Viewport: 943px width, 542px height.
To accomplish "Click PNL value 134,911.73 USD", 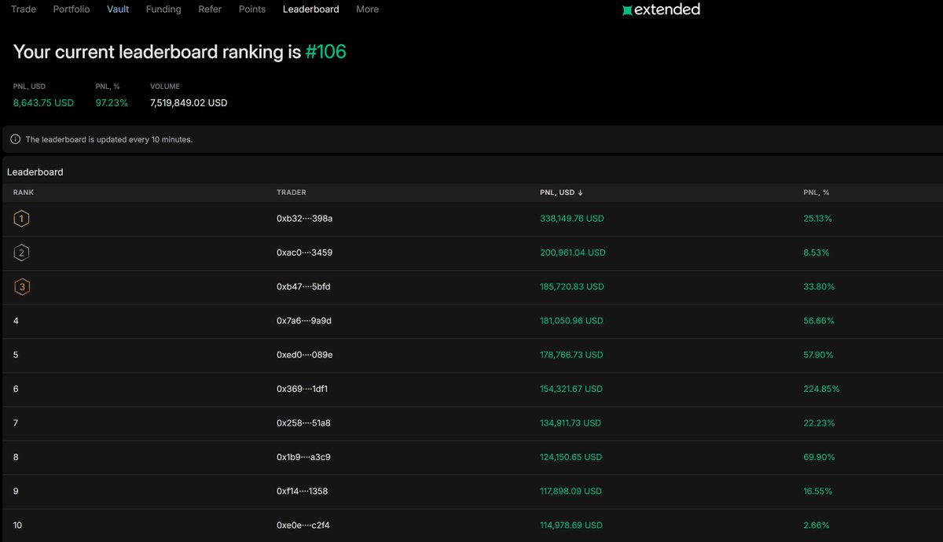I will coord(571,422).
